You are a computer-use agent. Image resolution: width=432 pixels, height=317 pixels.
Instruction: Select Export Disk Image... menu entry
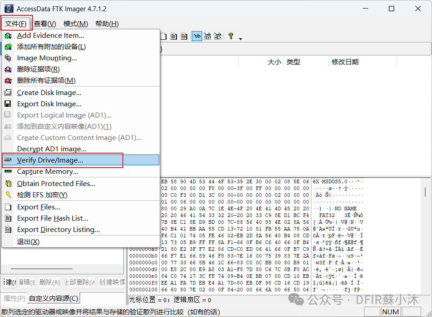point(81,104)
